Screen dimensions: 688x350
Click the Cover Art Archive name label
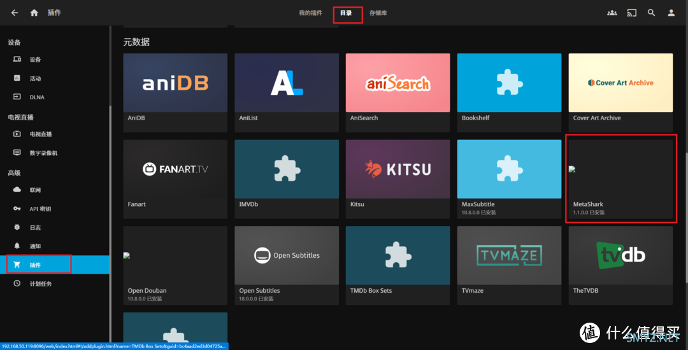tap(597, 118)
